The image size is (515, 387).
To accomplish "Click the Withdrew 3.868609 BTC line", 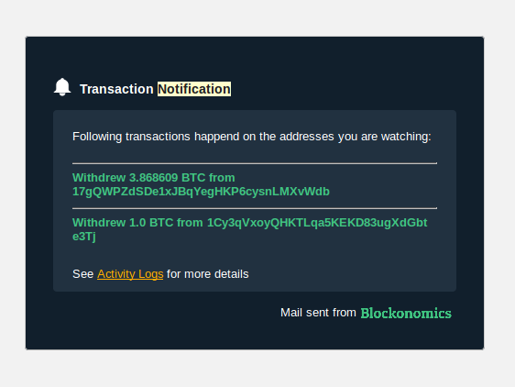I will [201, 184].
